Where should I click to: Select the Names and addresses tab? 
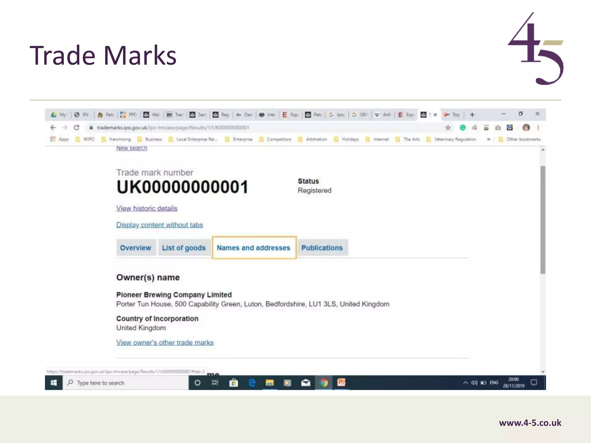tap(254, 248)
